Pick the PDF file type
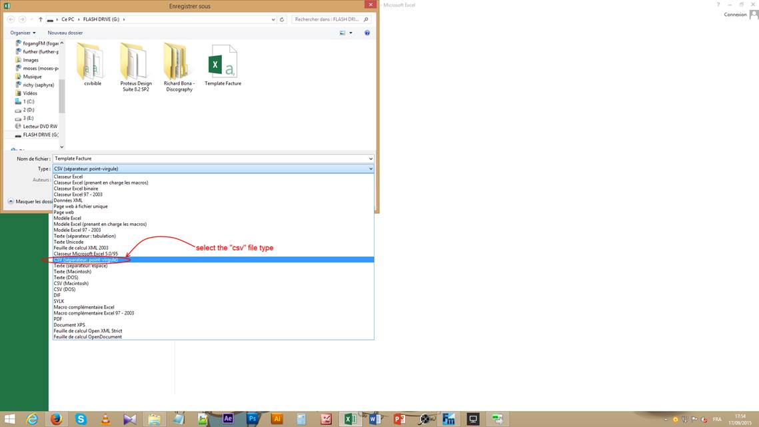 click(213, 319)
